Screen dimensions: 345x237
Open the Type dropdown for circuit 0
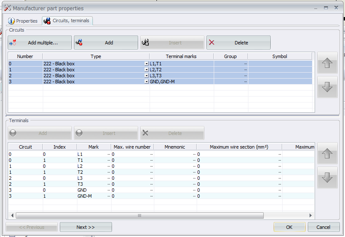point(146,64)
